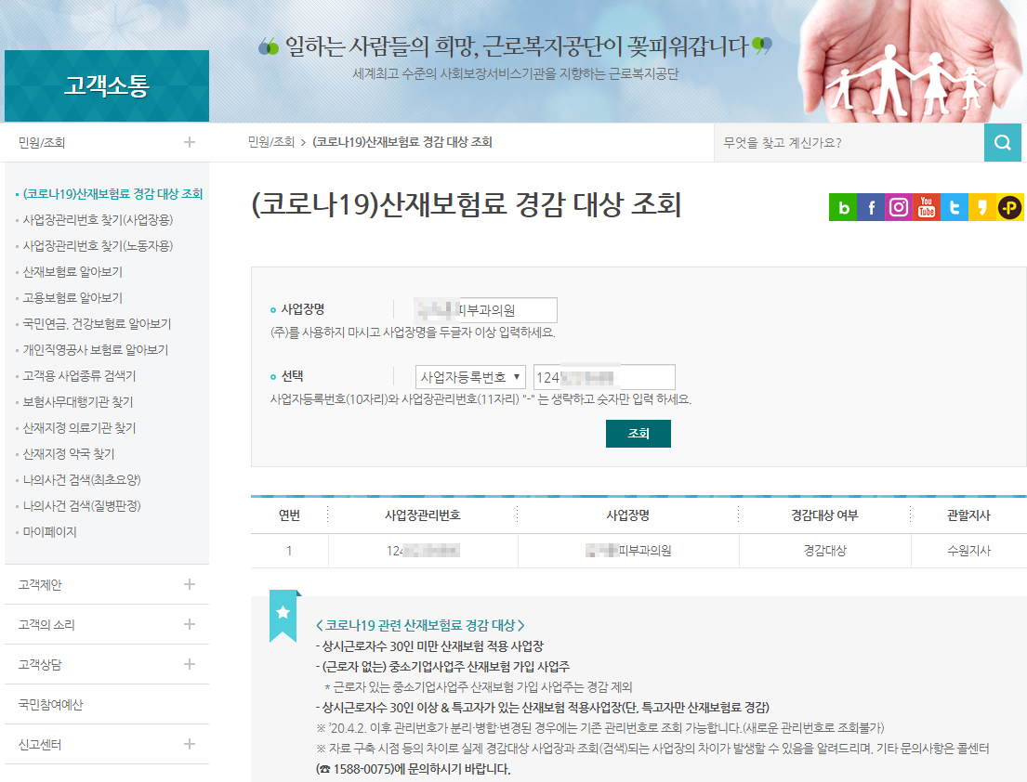The width and height of the screenshot is (1027, 782).
Task: Click the 민원/조회 breadcrumb link
Action: click(270, 142)
